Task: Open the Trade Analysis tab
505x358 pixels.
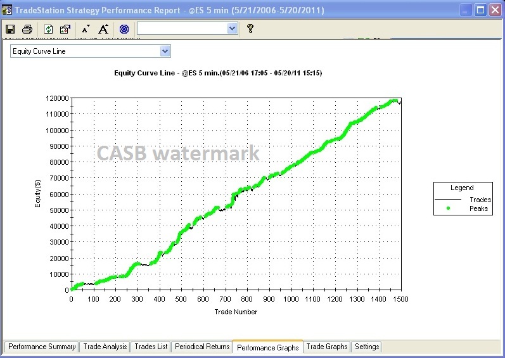Action: pos(105,347)
